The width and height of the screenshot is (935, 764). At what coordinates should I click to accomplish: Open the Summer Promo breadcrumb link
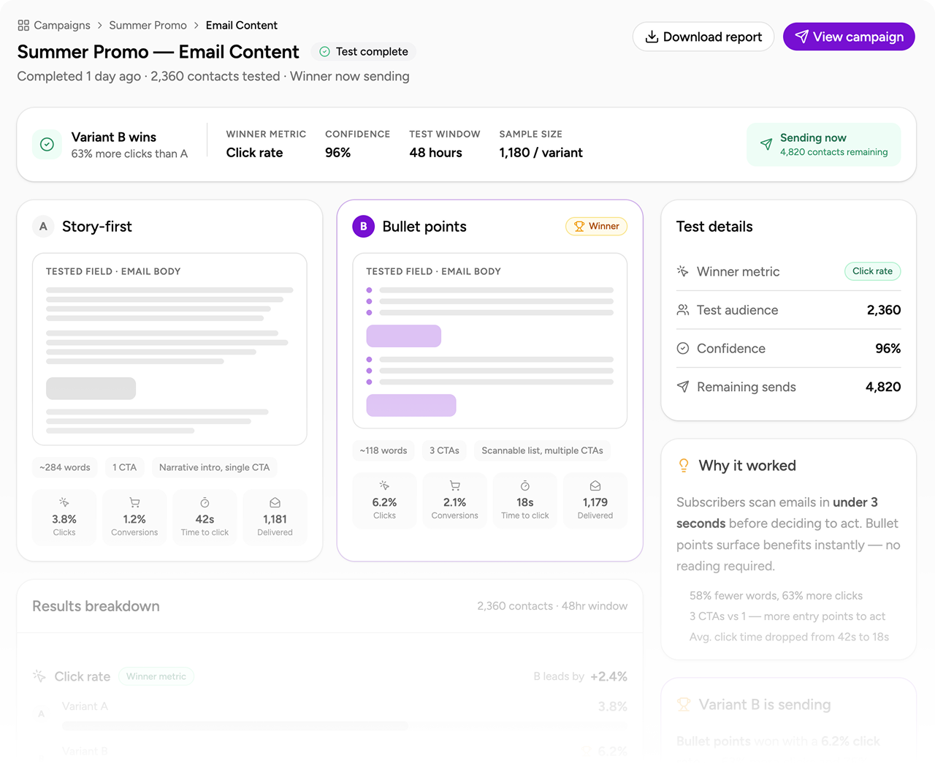[x=148, y=25]
